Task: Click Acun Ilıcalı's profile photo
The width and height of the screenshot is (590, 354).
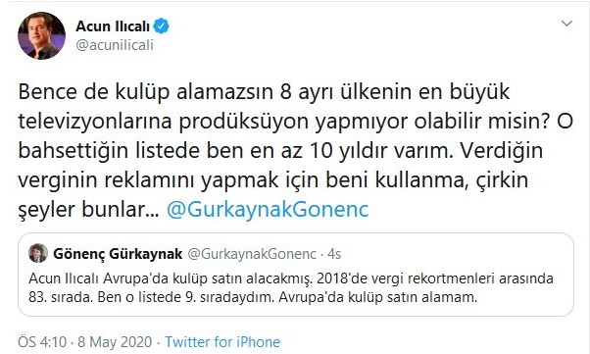Action: (x=41, y=35)
